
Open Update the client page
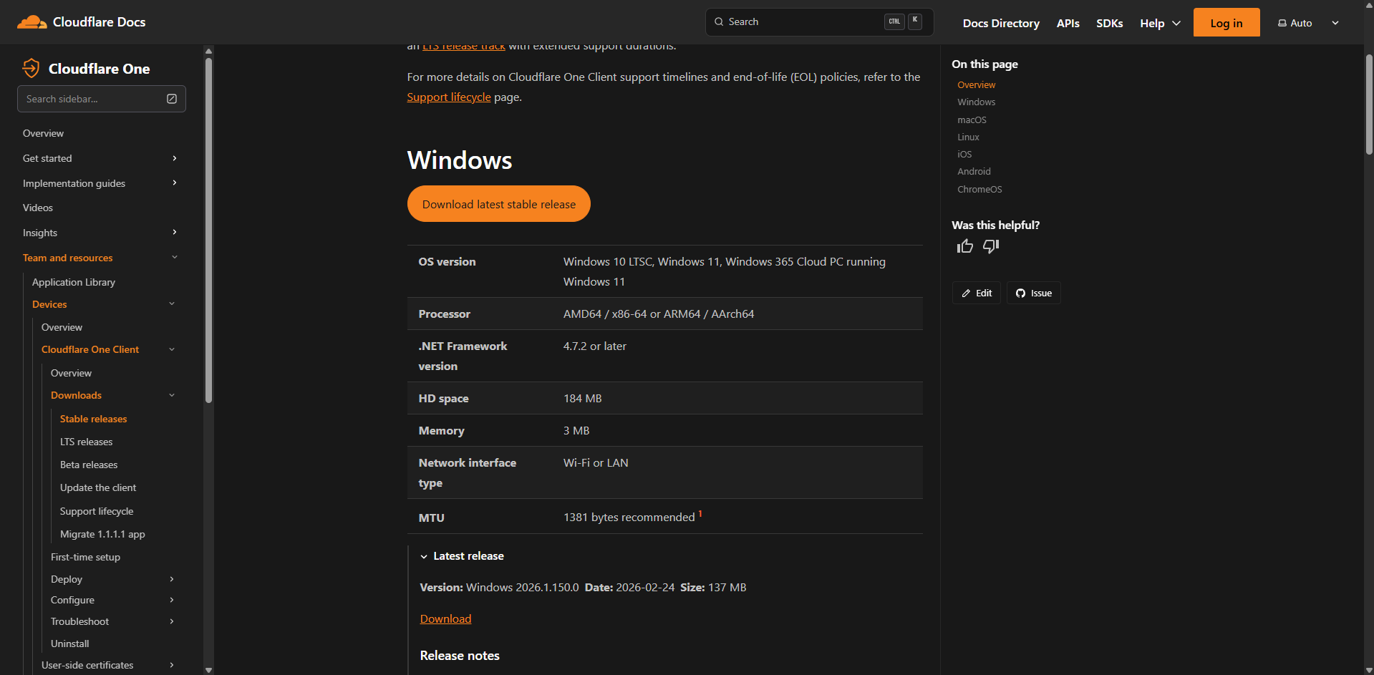pos(98,487)
